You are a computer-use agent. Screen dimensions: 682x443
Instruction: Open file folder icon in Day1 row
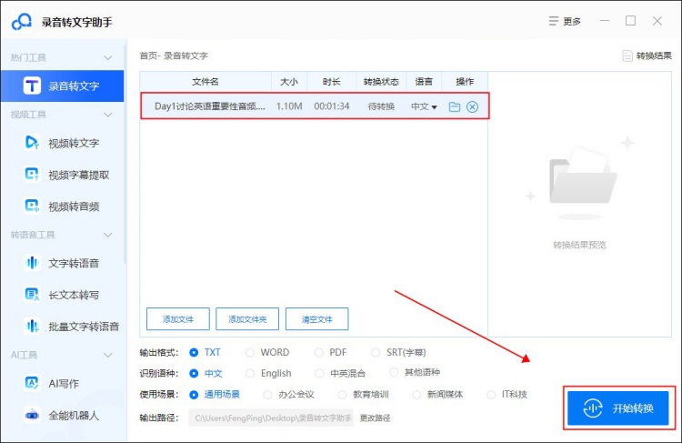point(455,106)
